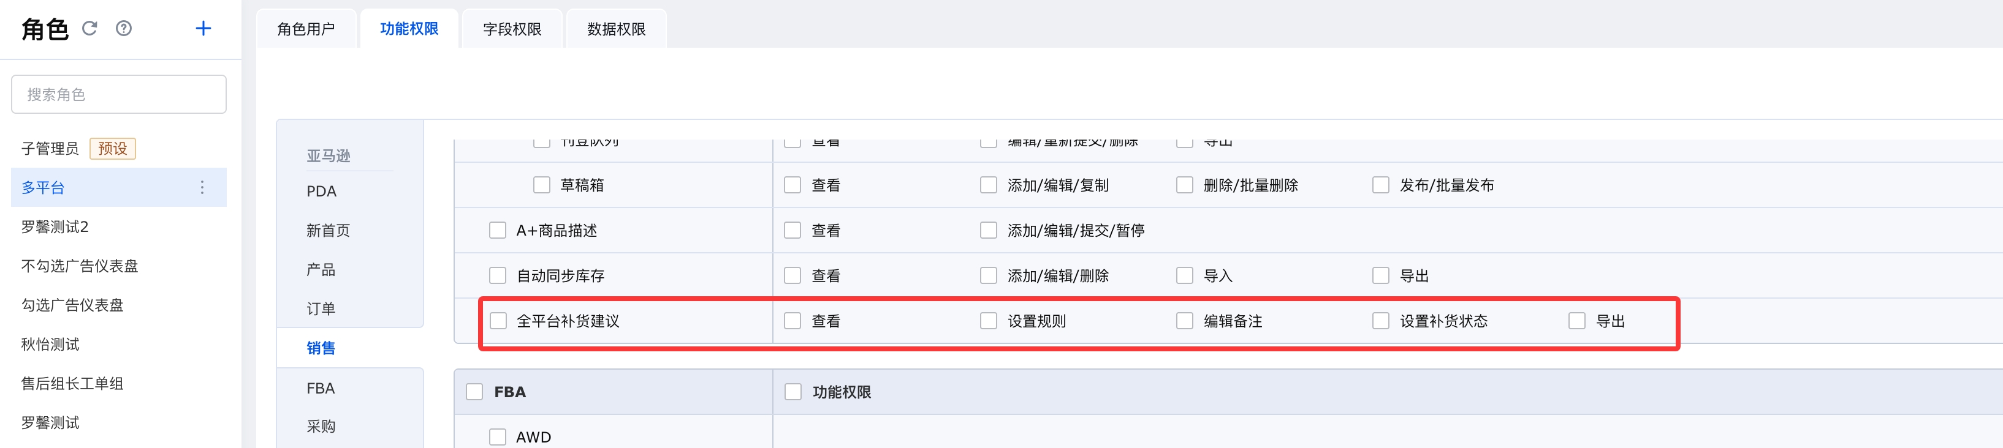Click the refresh roles icon
Image resolution: width=2003 pixels, height=448 pixels.
click(89, 29)
